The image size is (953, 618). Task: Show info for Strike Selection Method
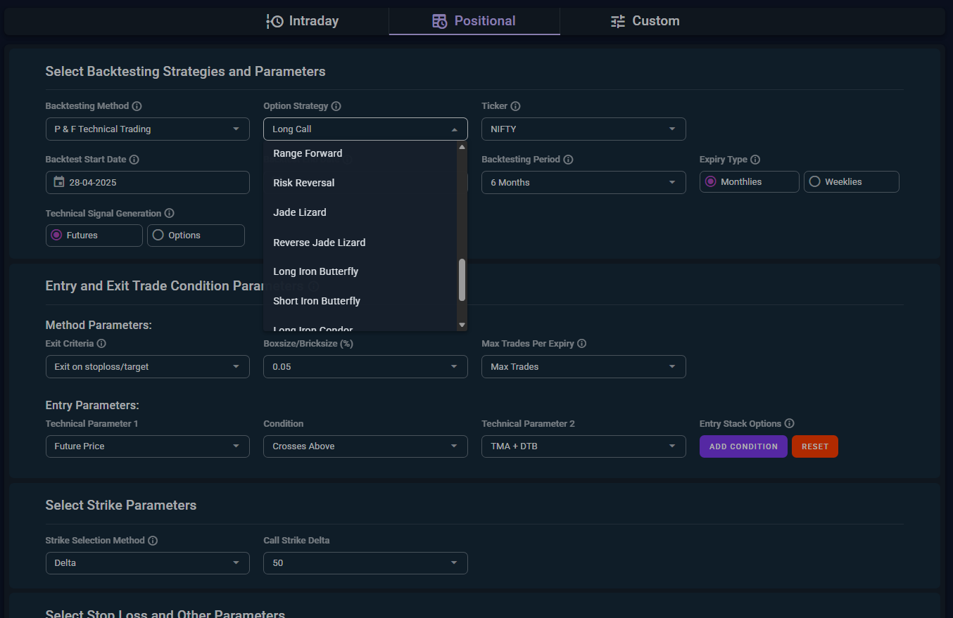pos(153,541)
